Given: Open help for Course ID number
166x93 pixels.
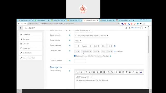Looking at the screenshot, I should click(x=70, y=61).
